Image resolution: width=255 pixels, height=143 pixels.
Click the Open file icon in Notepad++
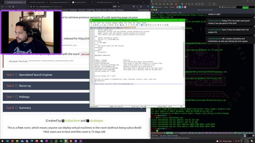[x=93, y=25]
